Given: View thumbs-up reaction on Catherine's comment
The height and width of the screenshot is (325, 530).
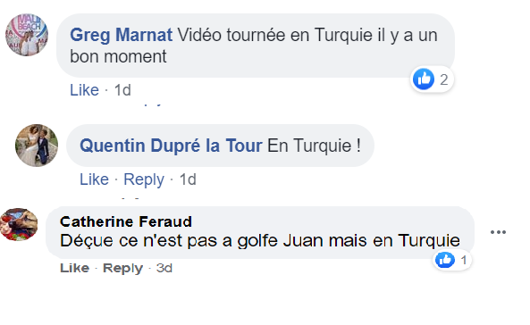Looking at the screenshot, I should tap(445, 260).
